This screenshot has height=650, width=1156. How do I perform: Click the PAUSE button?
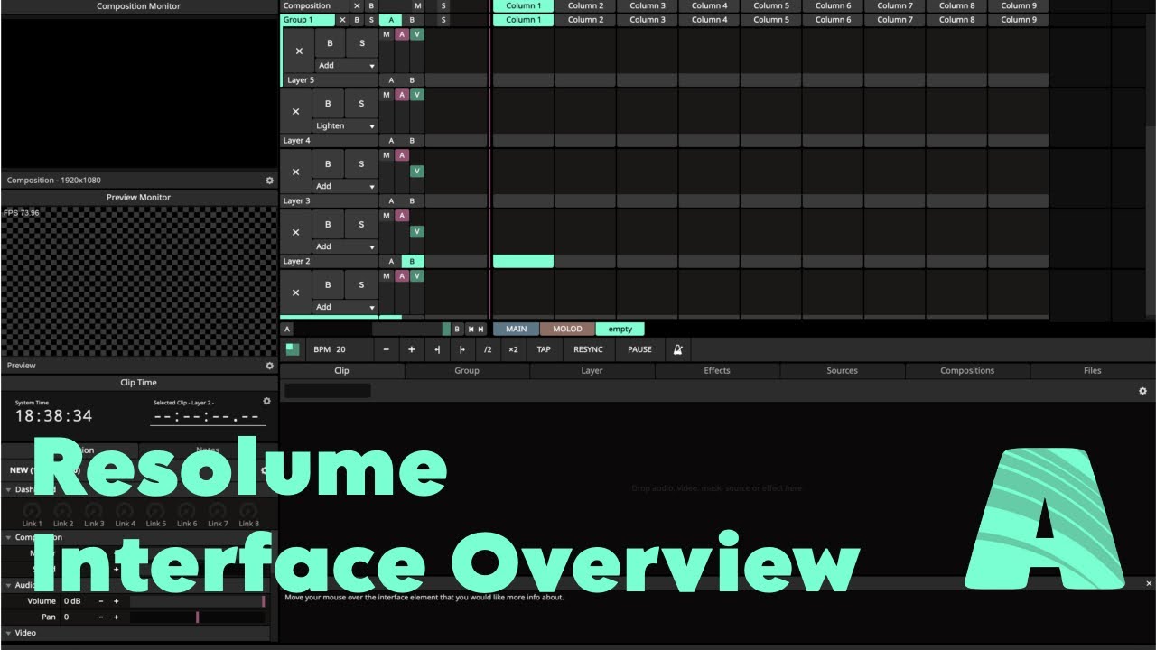(639, 349)
